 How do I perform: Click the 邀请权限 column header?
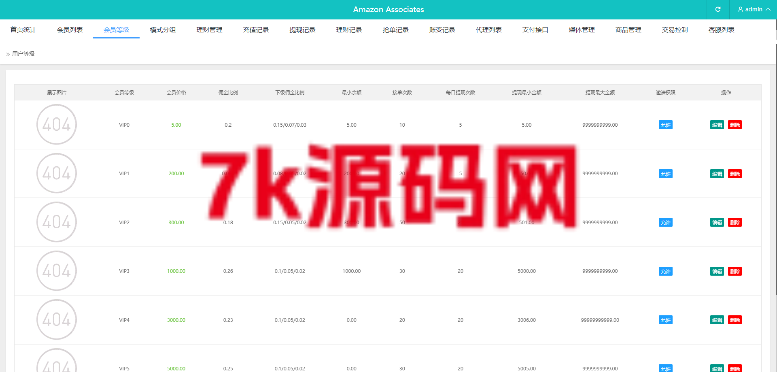pyautogui.click(x=665, y=92)
